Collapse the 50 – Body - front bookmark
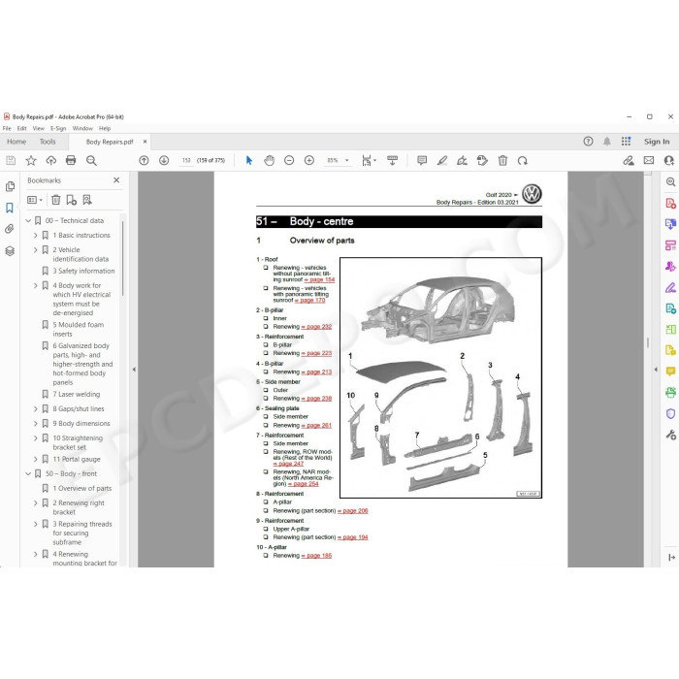Image resolution: width=679 pixels, height=679 pixels. coord(28,473)
